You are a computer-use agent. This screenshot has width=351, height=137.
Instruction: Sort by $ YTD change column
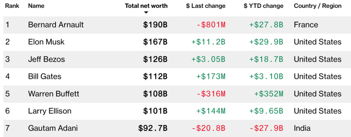263,6
